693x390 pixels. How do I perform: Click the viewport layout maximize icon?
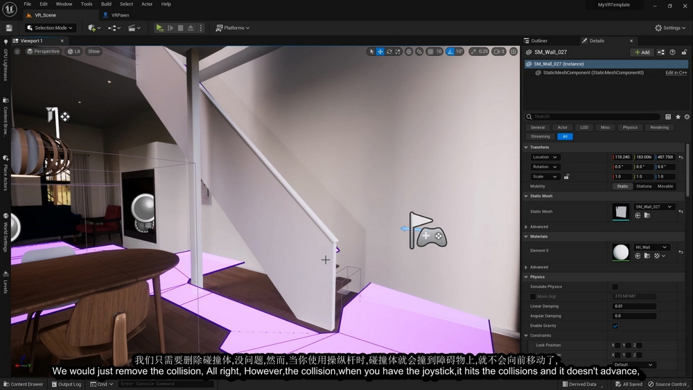[x=513, y=52]
